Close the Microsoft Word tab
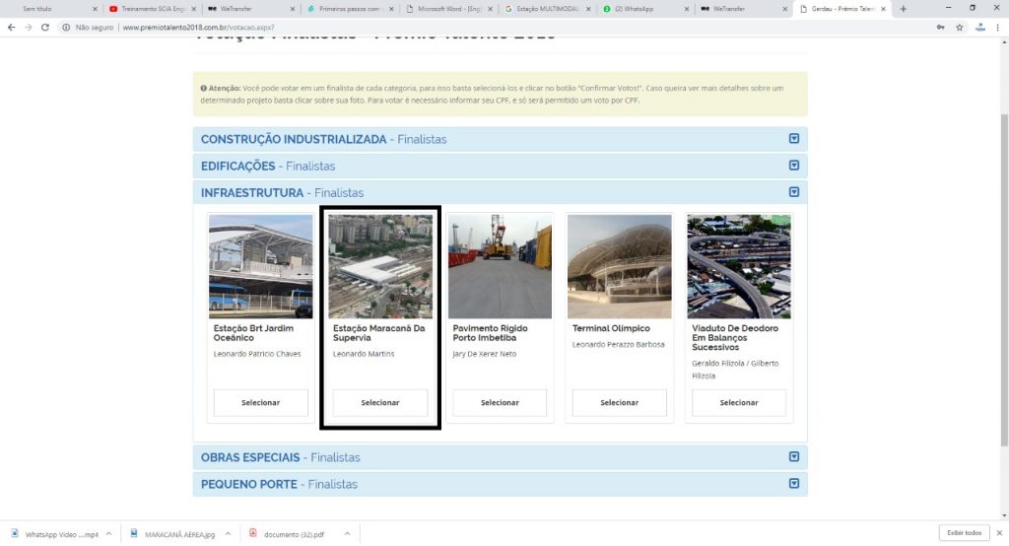Viewport: 1009px width, 546px height. pos(491,9)
